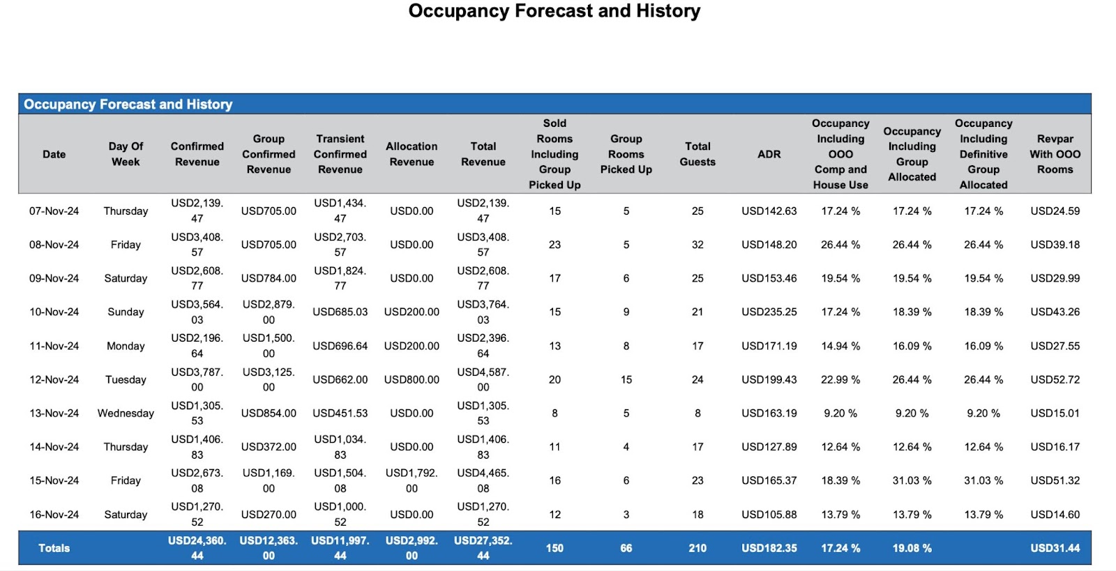Select the total ADR value USD182.35
Image resolution: width=1116 pixels, height=571 pixels.
click(x=769, y=548)
